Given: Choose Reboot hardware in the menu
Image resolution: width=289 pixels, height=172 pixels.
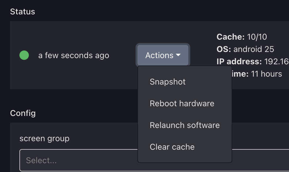Looking at the screenshot, I should pyautogui.click(x=182, y=103).
